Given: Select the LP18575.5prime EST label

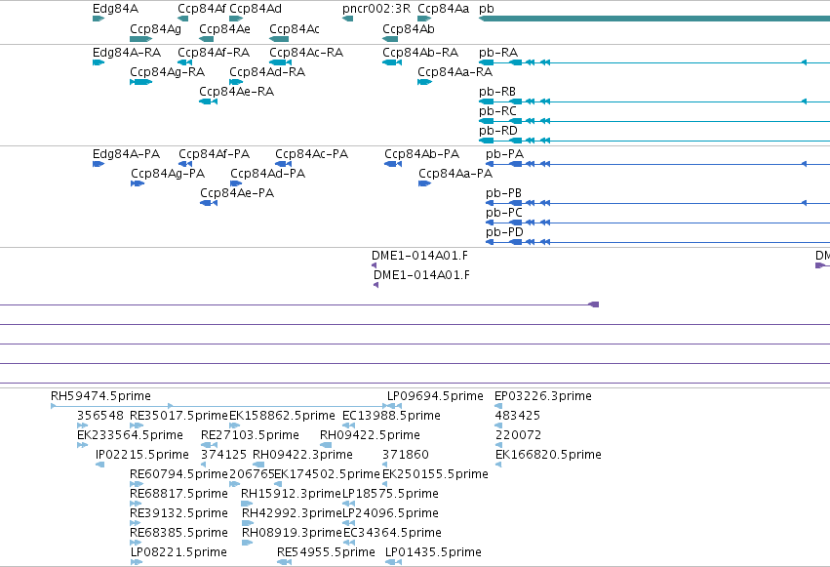Looking at the screenshot, I should click(390, 494).
